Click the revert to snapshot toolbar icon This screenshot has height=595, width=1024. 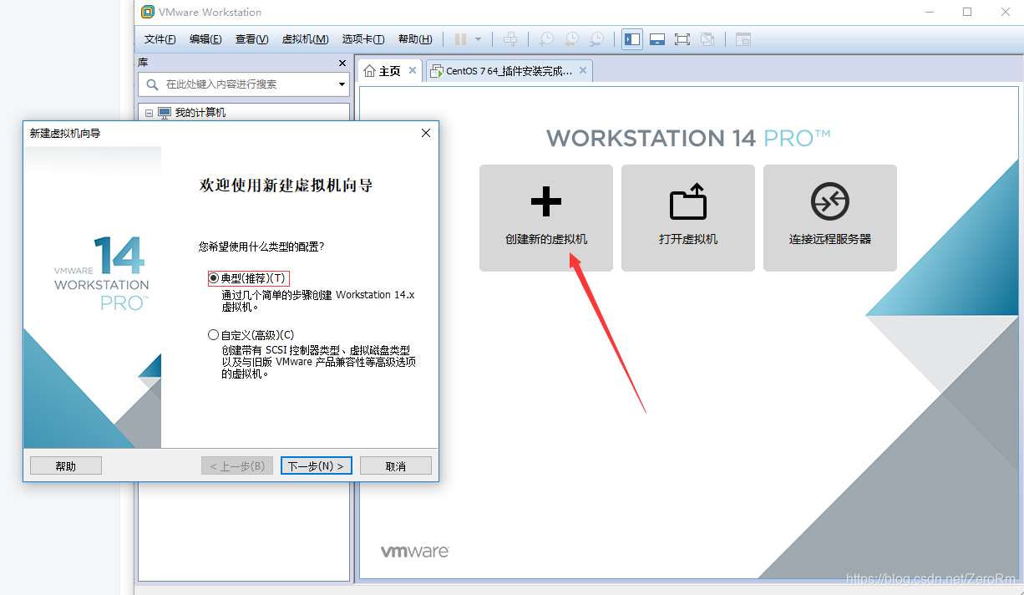(x=570, y=39)
